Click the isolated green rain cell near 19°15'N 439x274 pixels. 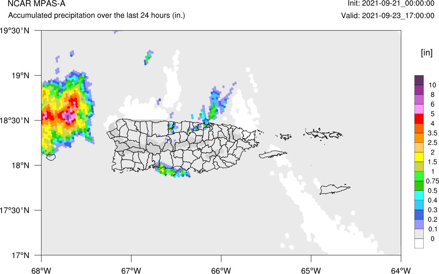tap(148, 58)
